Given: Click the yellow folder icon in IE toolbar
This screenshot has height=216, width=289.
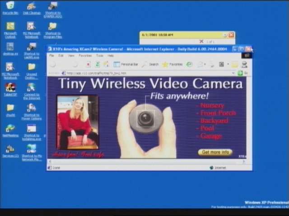Looking at the screenshot, I should tap(234, 64).
